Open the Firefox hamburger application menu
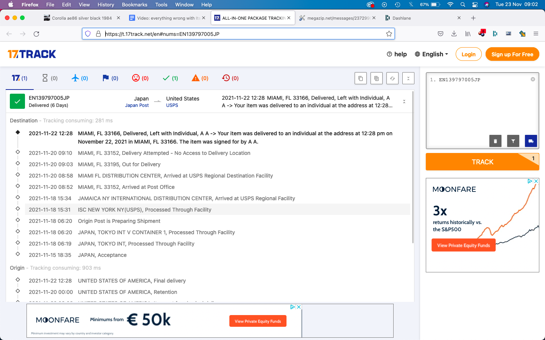Image resolution: width=545 pixels, height=340 pixels. point(536,34)
